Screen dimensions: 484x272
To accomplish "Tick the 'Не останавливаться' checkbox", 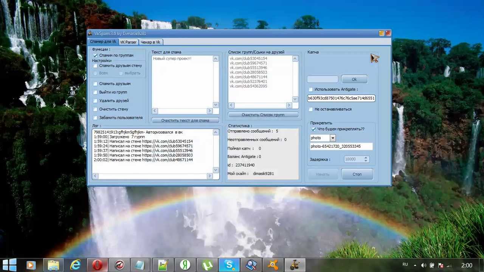I will point(310,109).
